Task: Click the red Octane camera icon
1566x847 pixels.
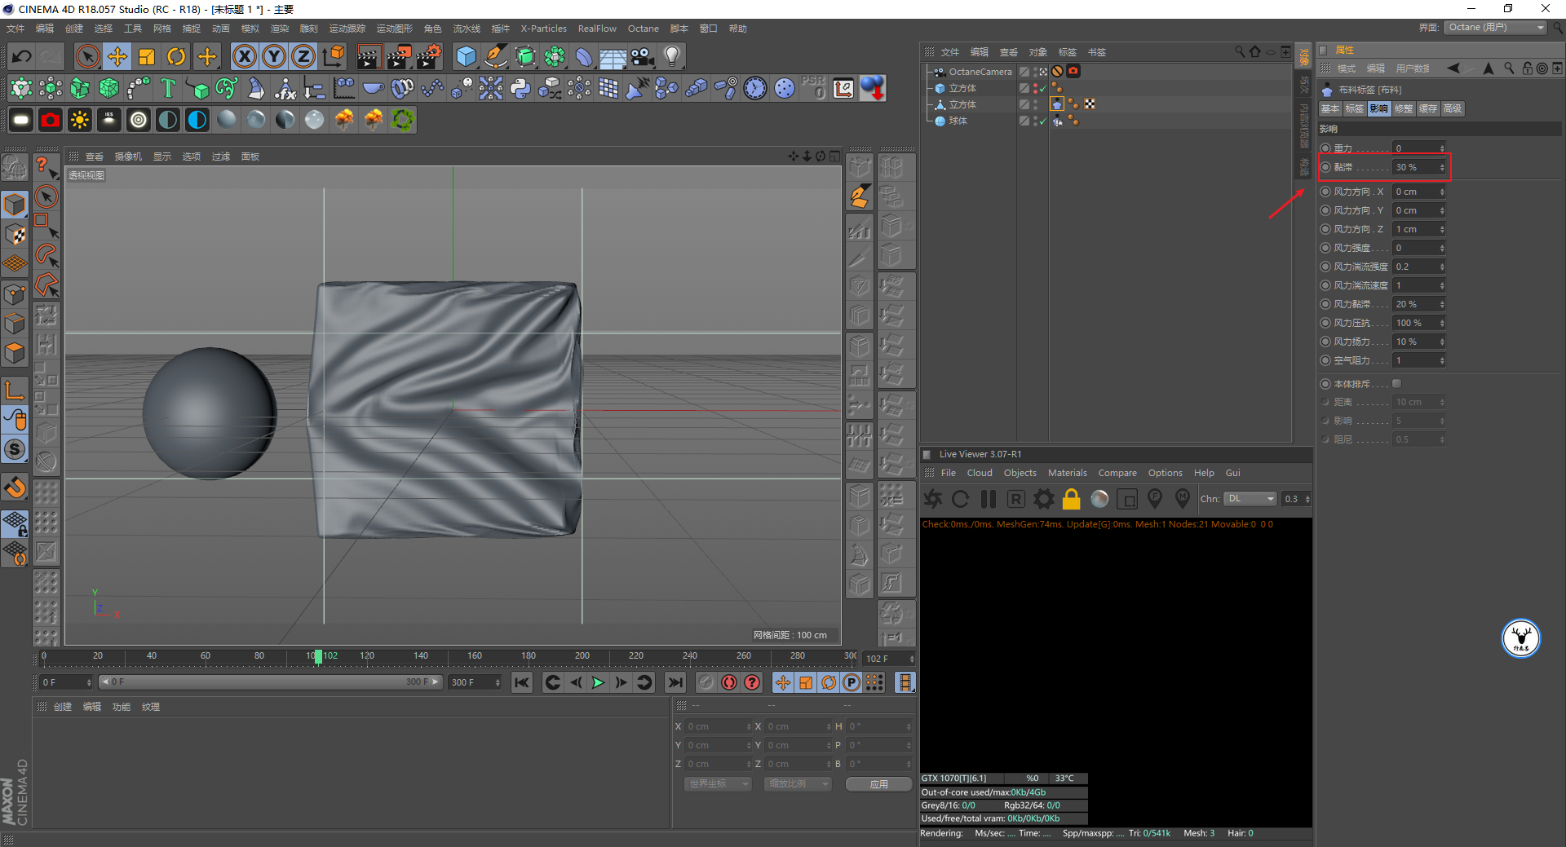Action: pyautogui.click(x=51, y=121)
